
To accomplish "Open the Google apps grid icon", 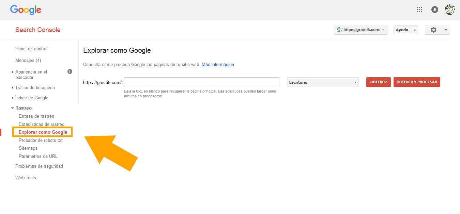I will (419, 10).
